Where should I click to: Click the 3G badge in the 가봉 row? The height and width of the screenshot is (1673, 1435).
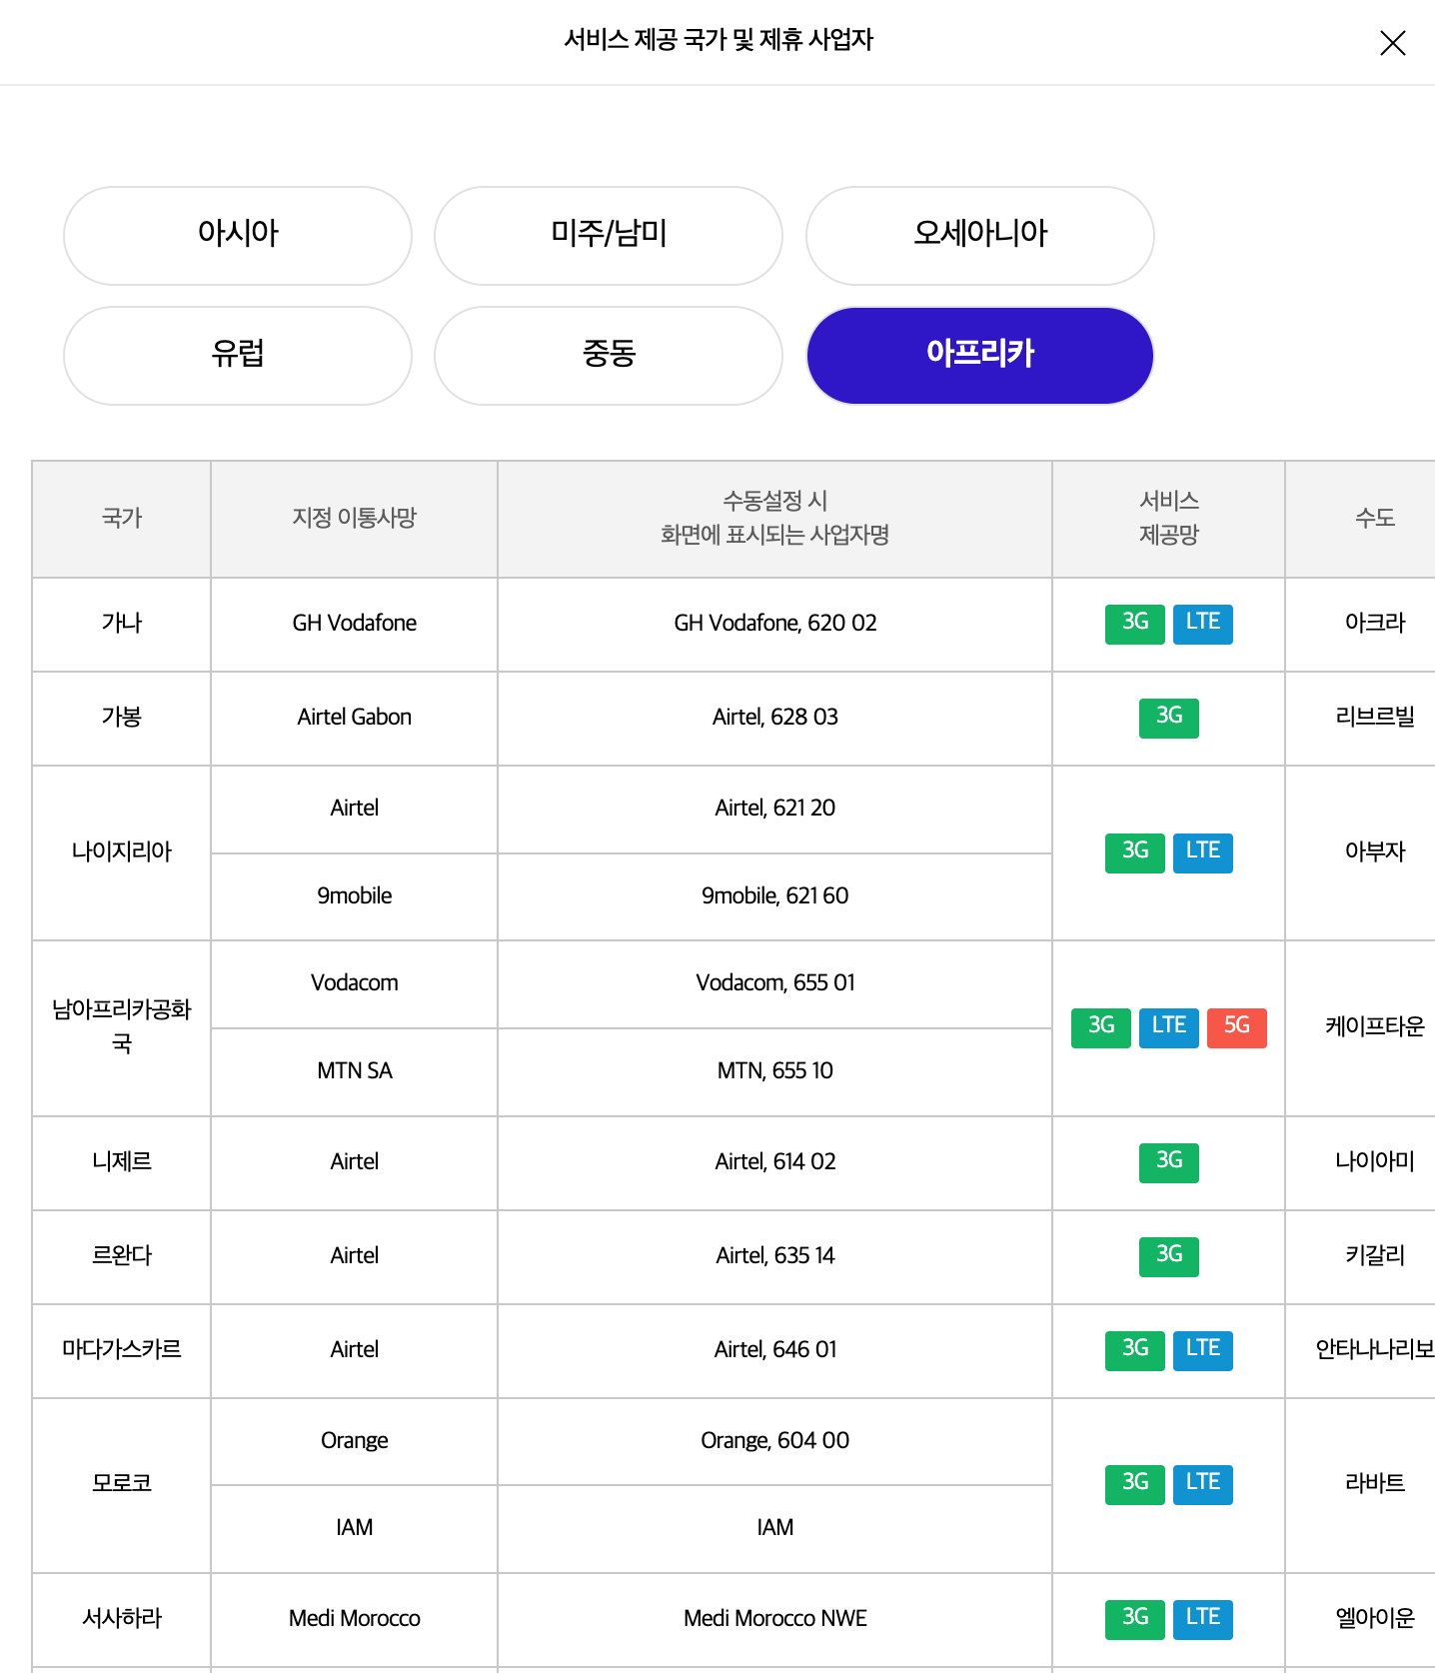point(1169,718)
